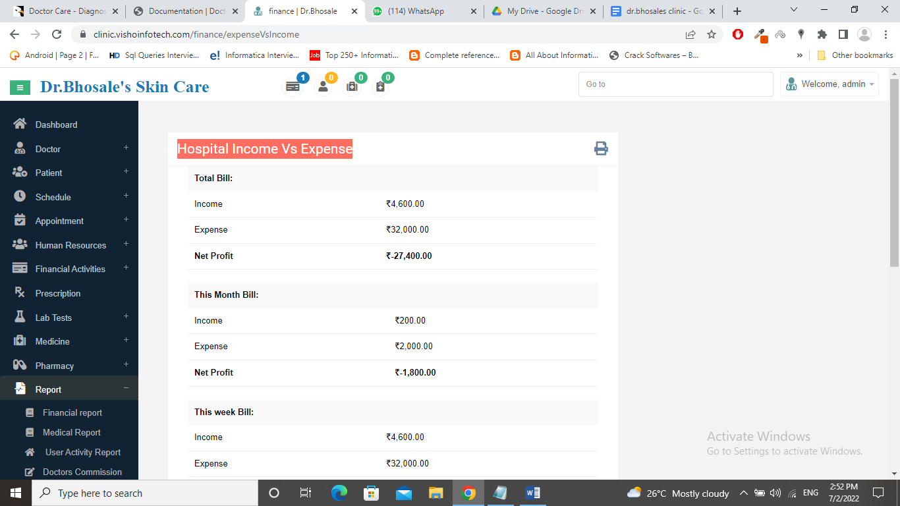Viewport: 900px width, 506px height.
Task: Select Lab Tests in the sidebar menu
Action: pyautogui.click(x=53, y=318)
